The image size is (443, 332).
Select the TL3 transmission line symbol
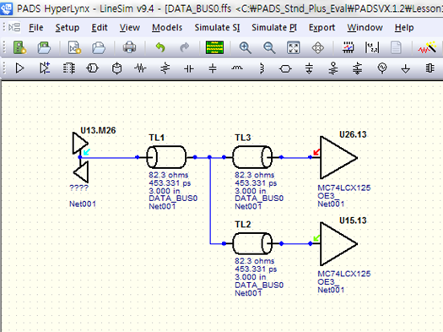(x=252, y=157)
